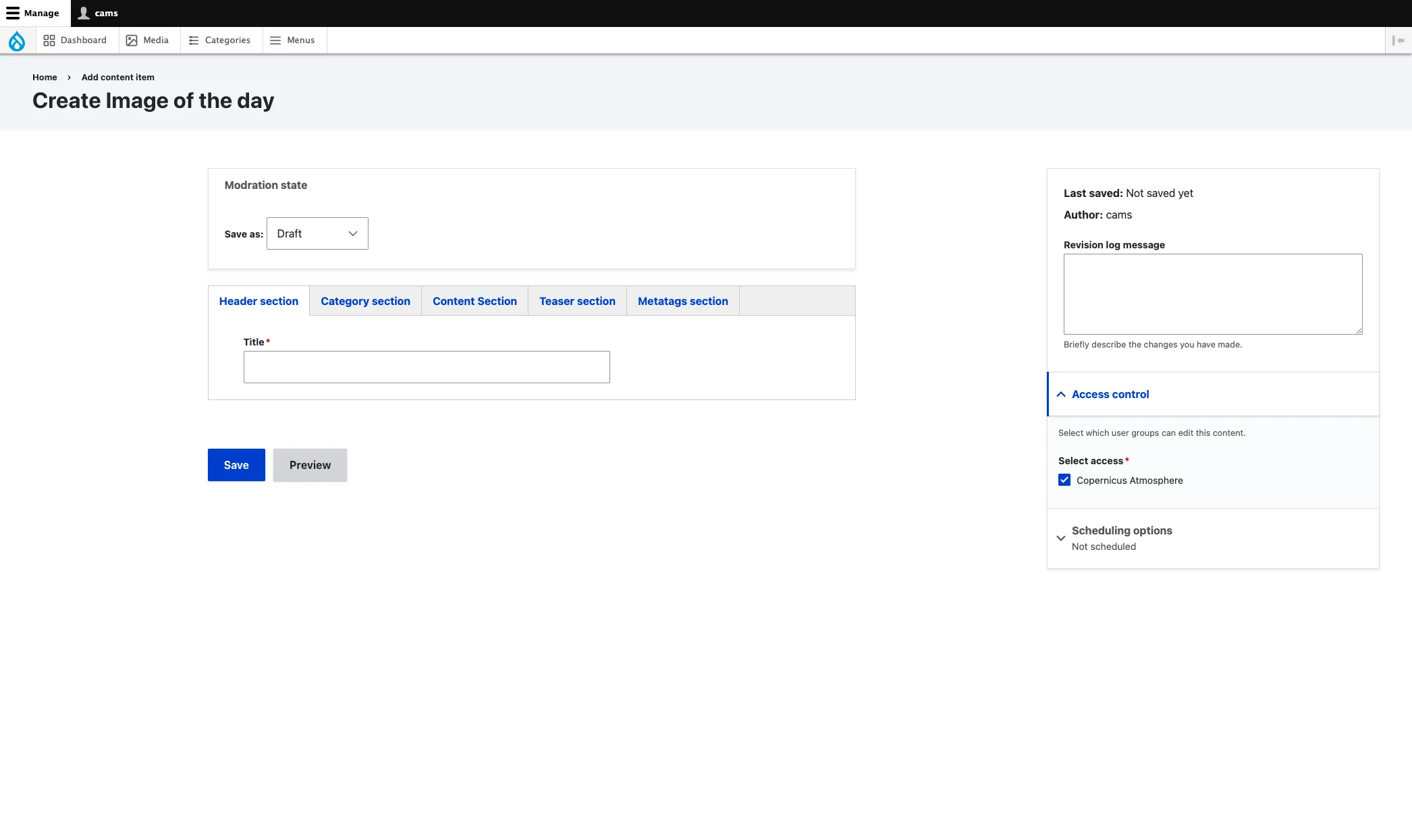Click the cams user avatar icon
1412x836 pixels.
[84, 13]
